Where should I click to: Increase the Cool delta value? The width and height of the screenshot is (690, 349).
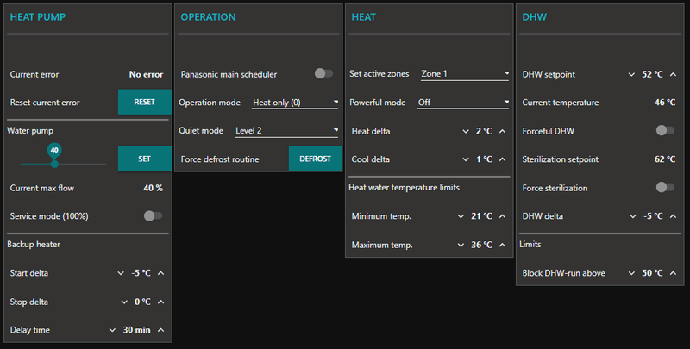coord(503,159)
